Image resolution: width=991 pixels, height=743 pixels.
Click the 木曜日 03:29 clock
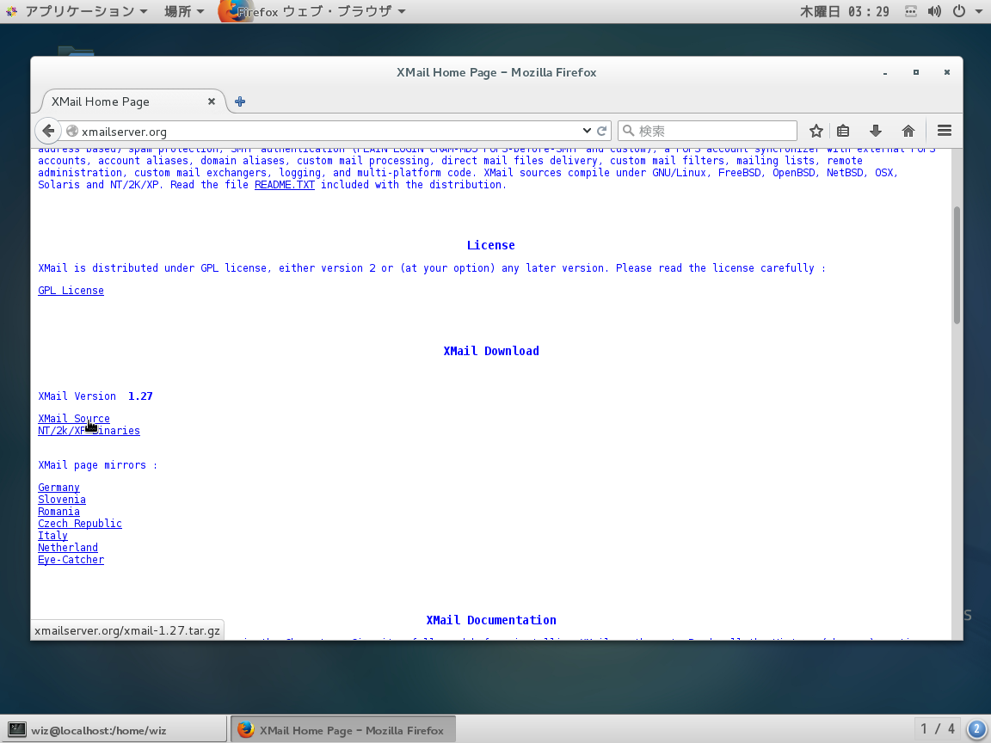point(845,11)
